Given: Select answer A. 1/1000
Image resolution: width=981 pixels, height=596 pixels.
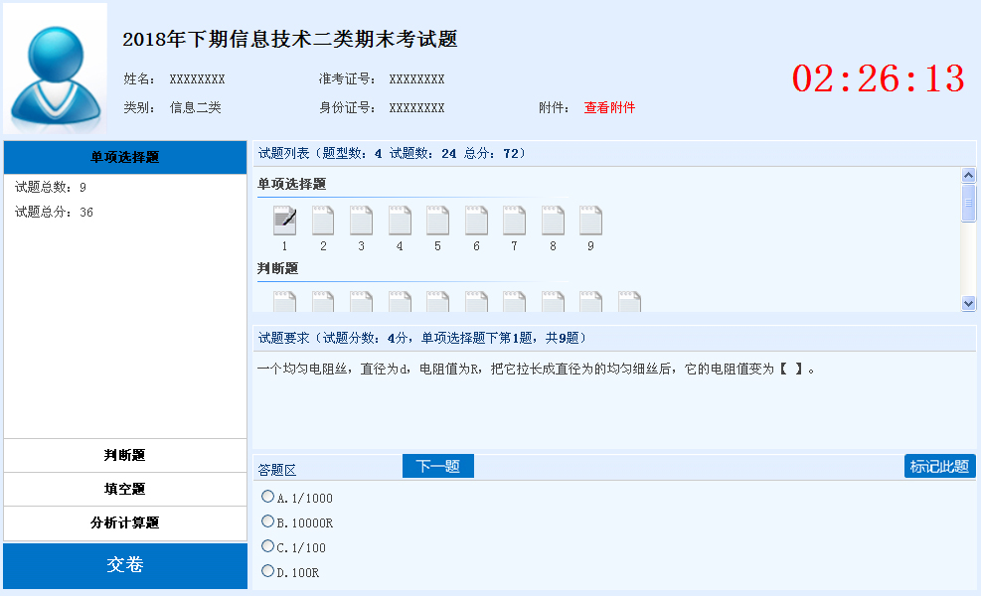Looking at the screenshot, I should (x=267, y=497).
